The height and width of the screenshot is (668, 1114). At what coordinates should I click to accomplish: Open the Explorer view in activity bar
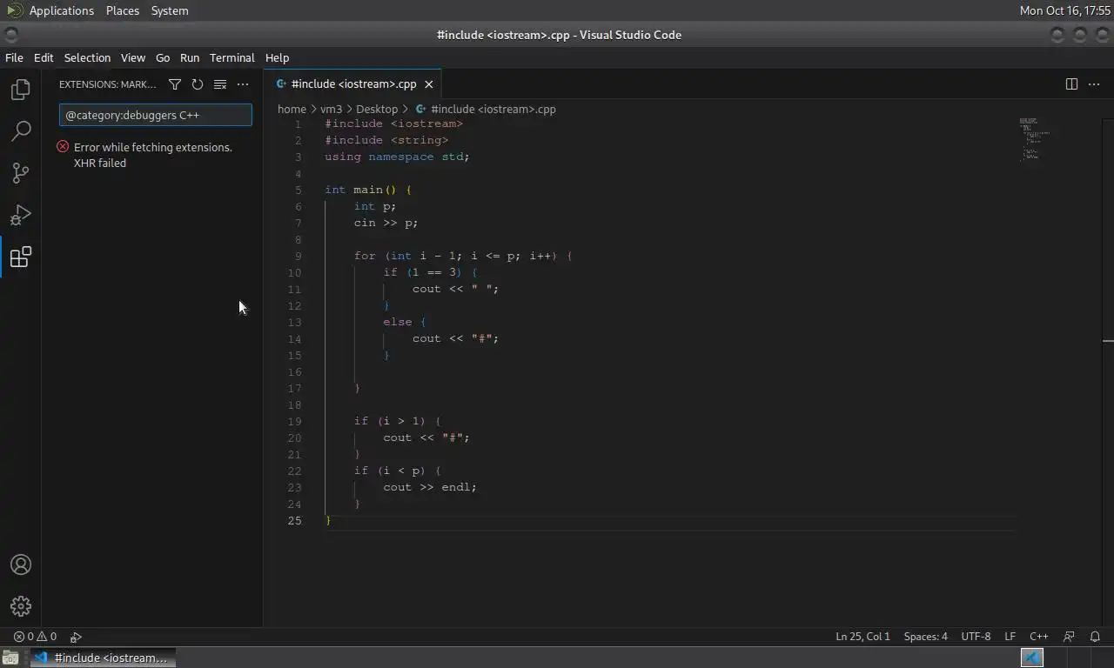click(x=21, y=90)
